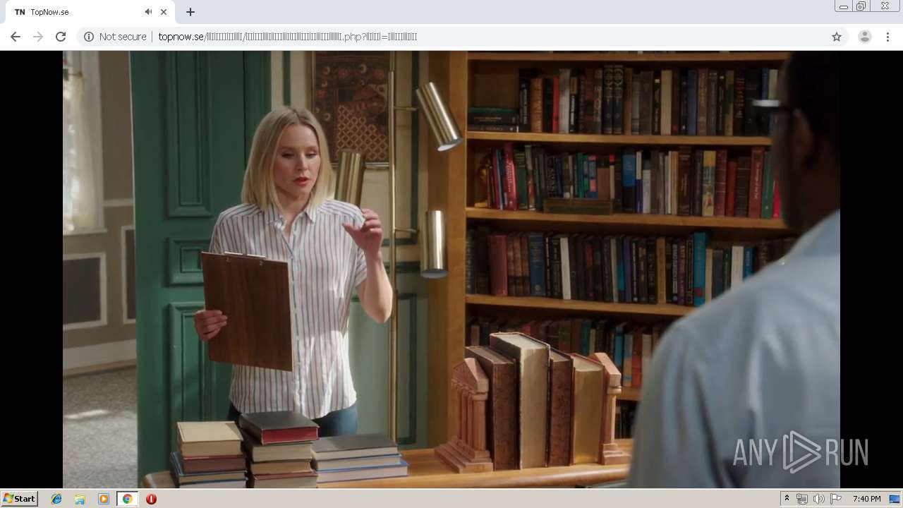The height and width of the screenshot is (508, 903).
Task: Restore down the Chrome window
Action: click(x=861, y=6)
